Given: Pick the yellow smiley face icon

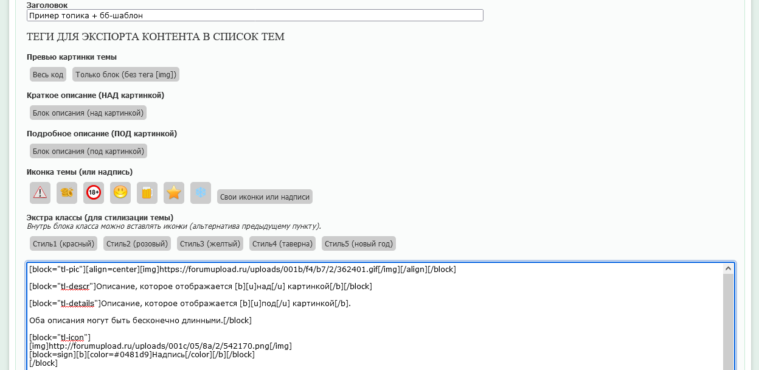Looking at the screenshot, I should 120,193.
